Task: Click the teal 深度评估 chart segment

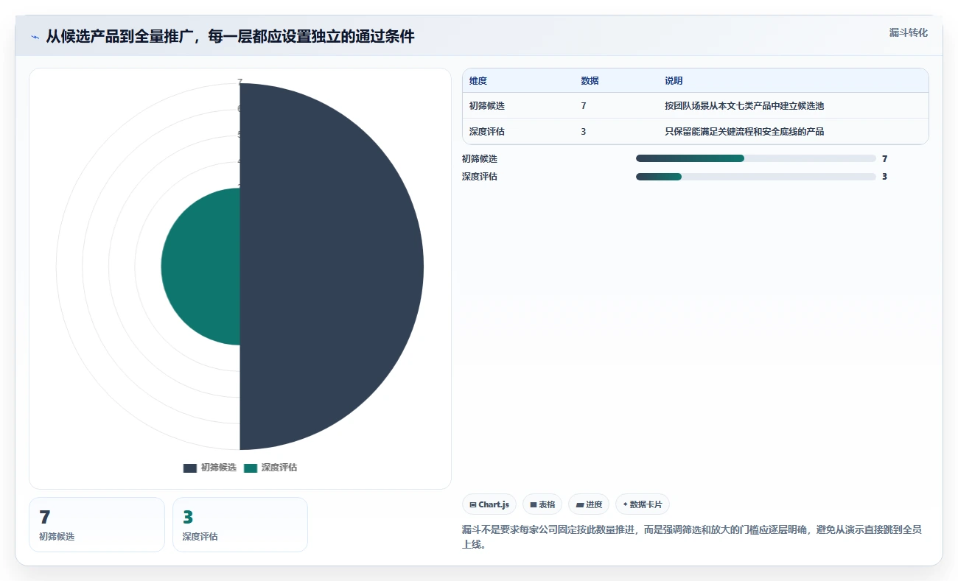Action: tap(200, 267)
